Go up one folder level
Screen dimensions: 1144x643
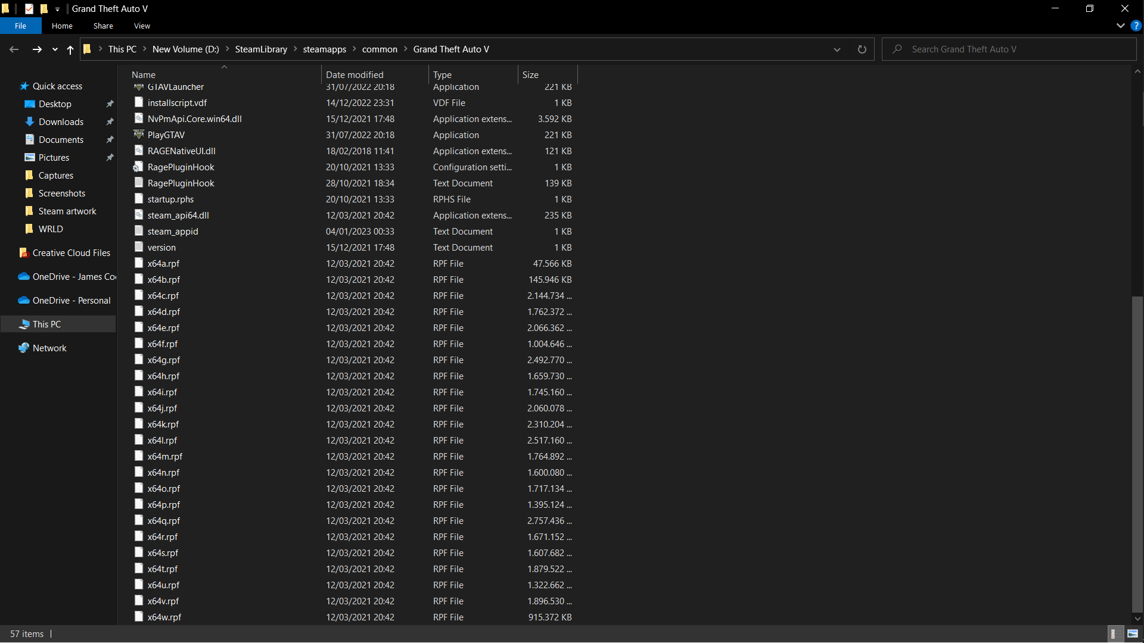click(70, 49)
